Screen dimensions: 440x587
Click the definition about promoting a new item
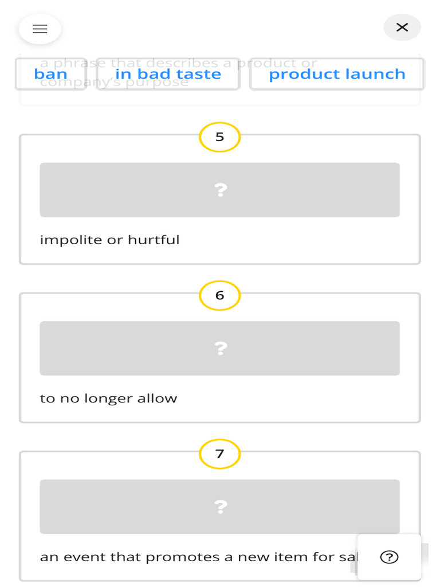(x=195, y=557)
